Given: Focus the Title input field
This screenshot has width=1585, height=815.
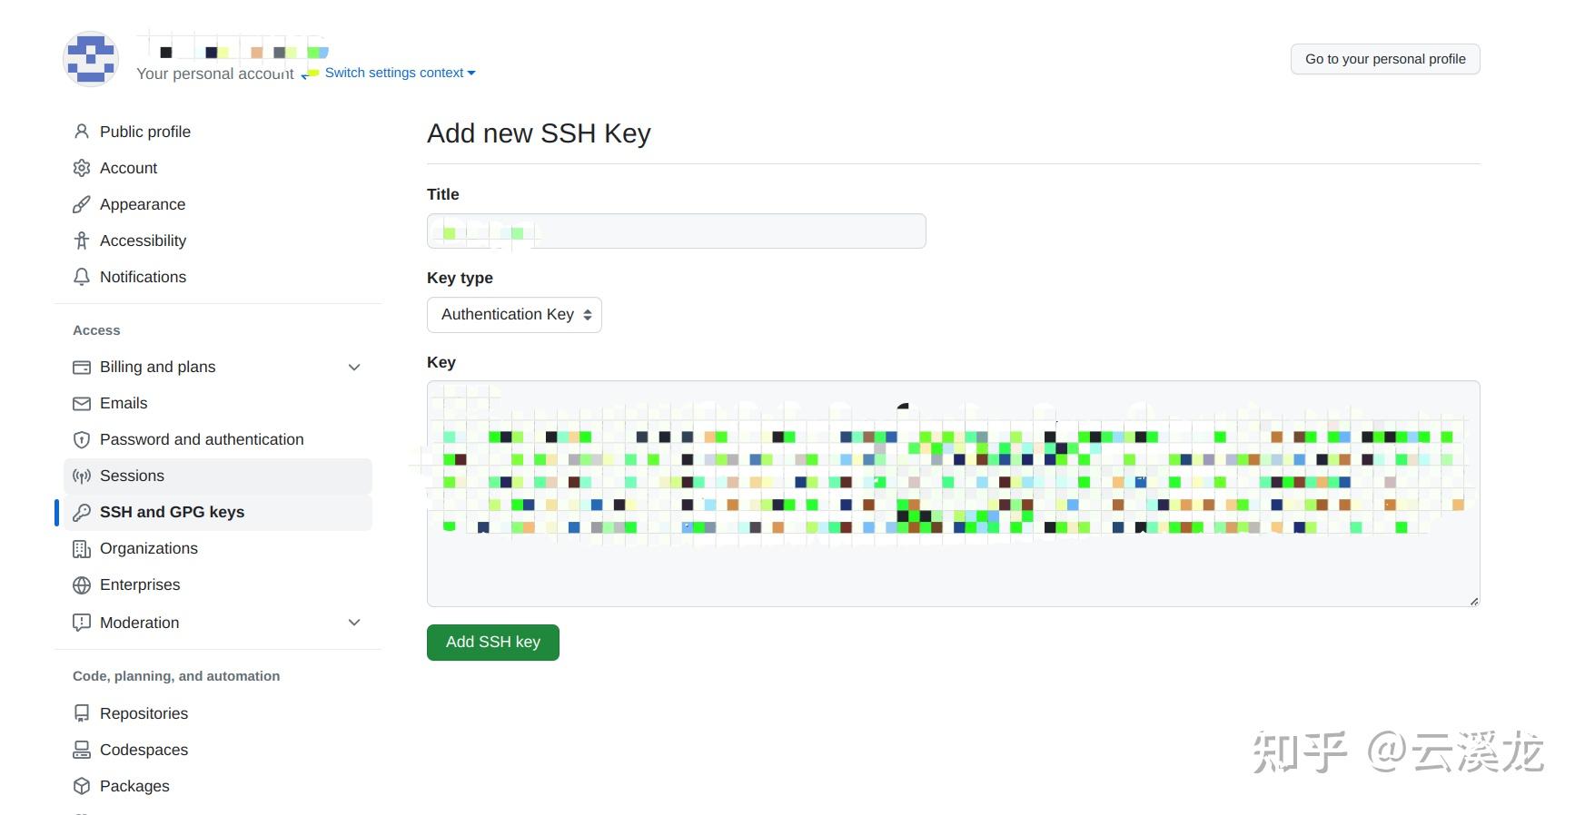Looking at the screenshot, I should tap(677, 231).
